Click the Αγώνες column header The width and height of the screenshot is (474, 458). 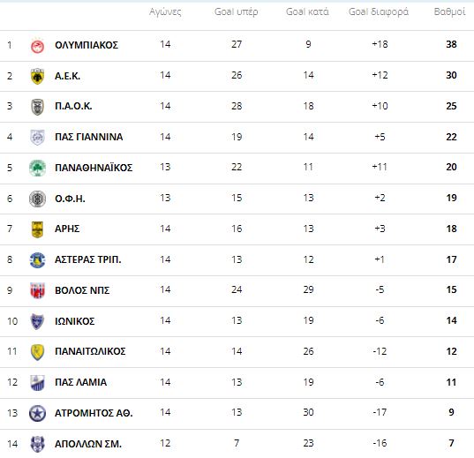click(165, 12)
